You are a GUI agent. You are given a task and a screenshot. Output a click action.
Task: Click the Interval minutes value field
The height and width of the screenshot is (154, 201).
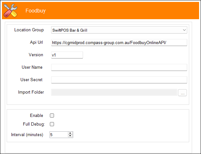[x=59, y=135]
